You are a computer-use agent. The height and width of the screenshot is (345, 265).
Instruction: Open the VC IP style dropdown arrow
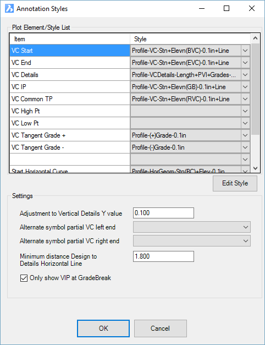[245, 87]
